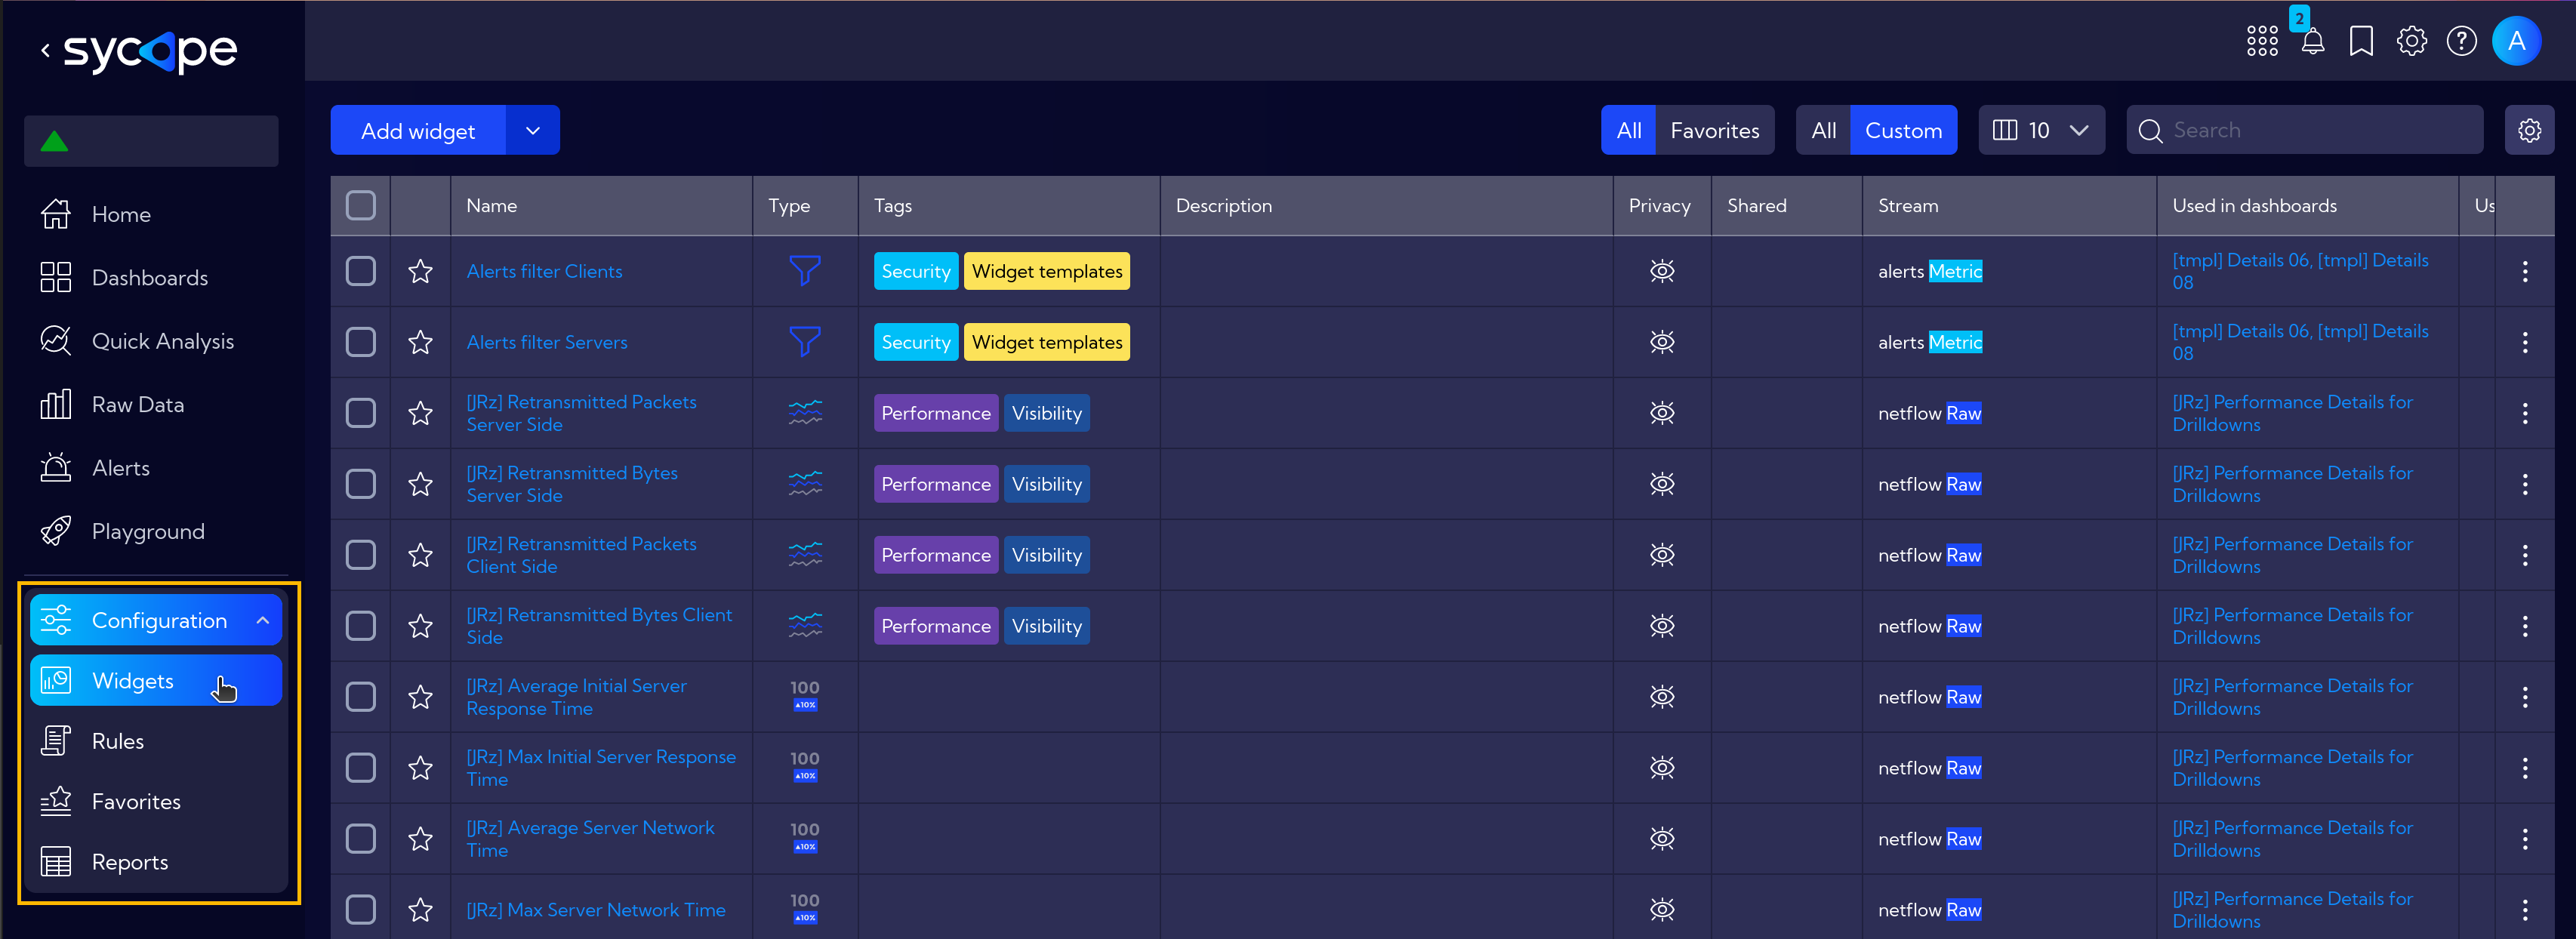Open Favorites under Configuration

[136, 802]
